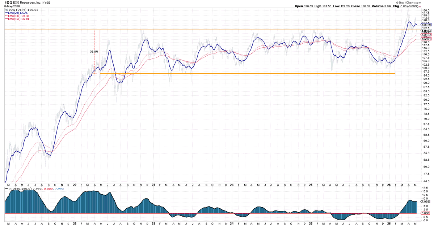The height and width of the screenshot is (226, 434).
Task: Click the year 24 label under PPO panel
Action: (232, 224)
